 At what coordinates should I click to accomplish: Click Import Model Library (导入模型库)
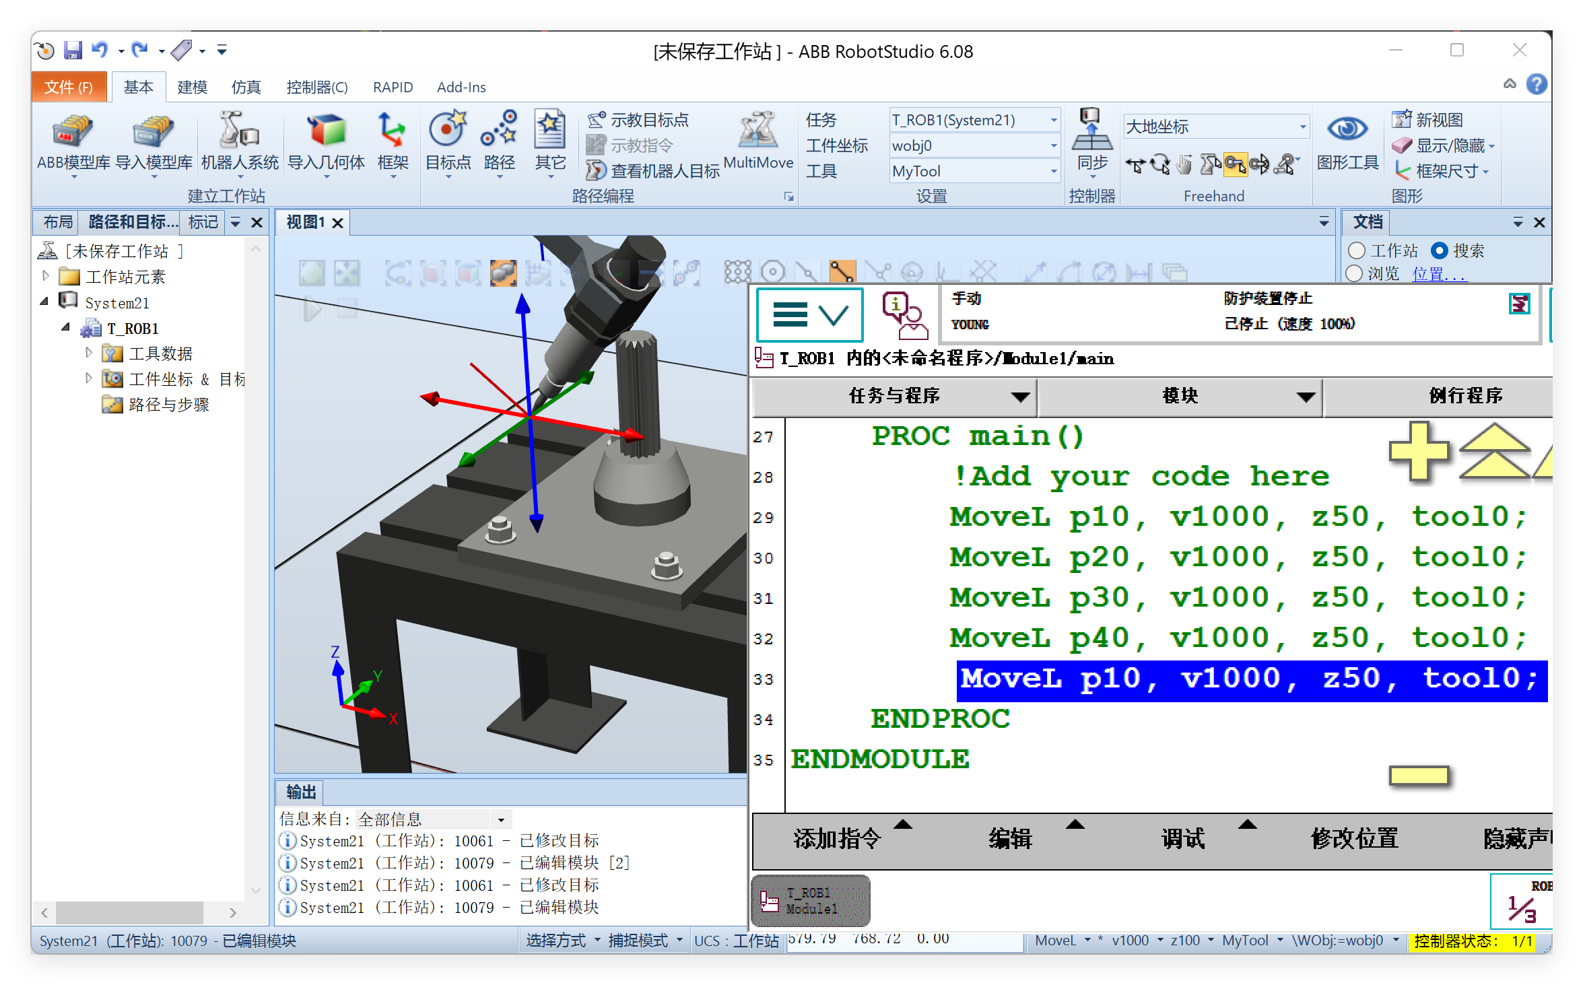(x=154, y=143)
